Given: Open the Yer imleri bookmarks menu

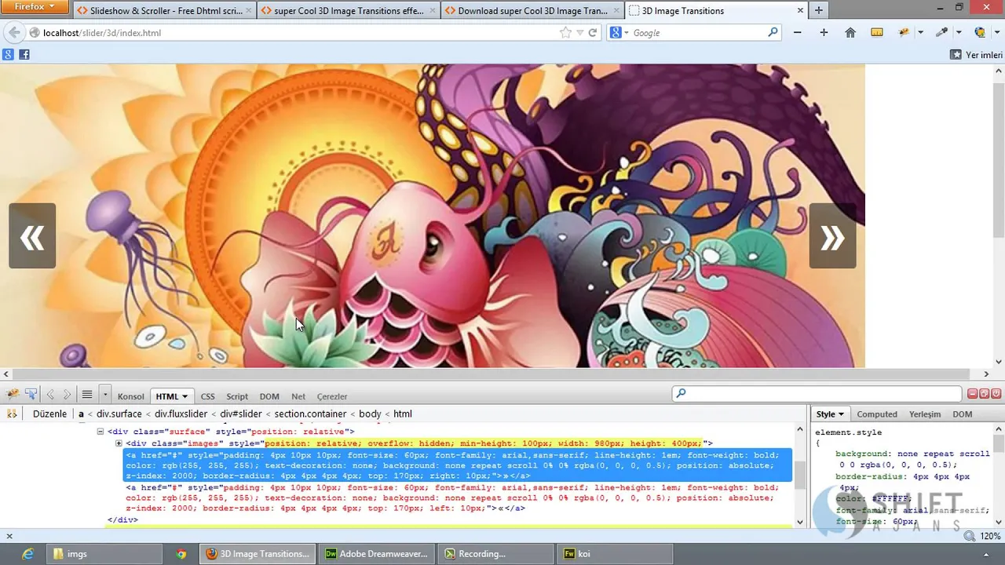Looking at the screenshot, I should click(976, 55).
